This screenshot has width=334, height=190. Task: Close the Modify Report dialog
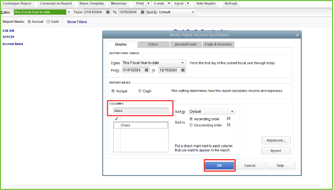(x=297, y=35)
